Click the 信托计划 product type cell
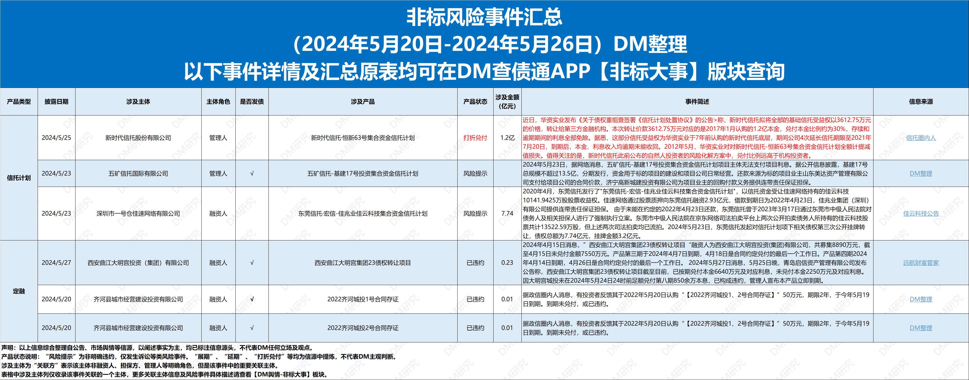The height and width of the screenshot is (380, 969). 19,178
